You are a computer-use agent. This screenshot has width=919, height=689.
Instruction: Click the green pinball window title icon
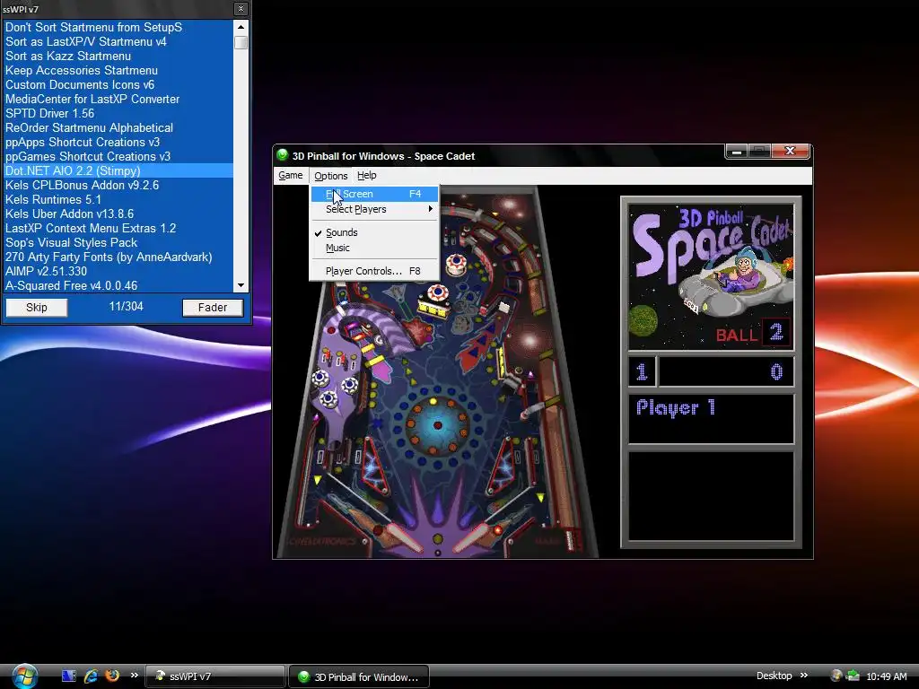pyautogui.click(x=283, y=155)
